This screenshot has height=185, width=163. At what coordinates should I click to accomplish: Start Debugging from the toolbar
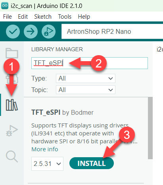48,31
